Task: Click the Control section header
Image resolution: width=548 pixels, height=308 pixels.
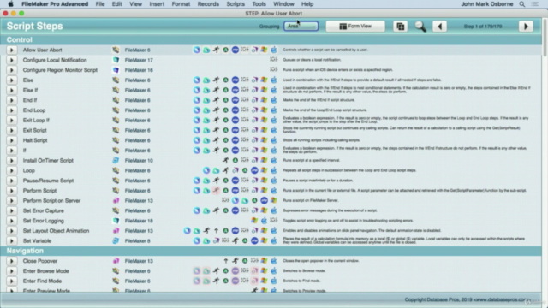Action: tap(271, 40)
